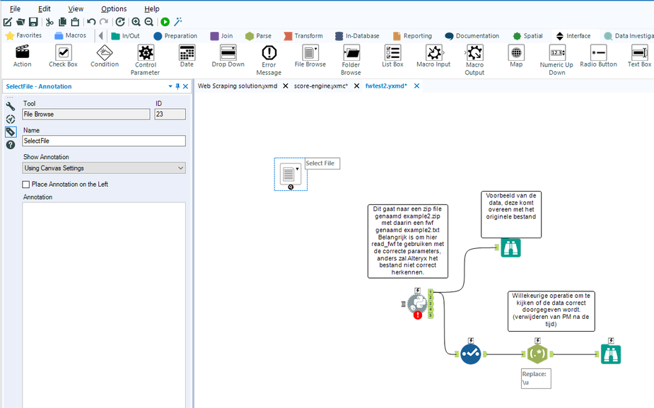Viewport: 654px width, 408px height.
Task: Click the Copy icon in toolbar
Action: point(62,22)
